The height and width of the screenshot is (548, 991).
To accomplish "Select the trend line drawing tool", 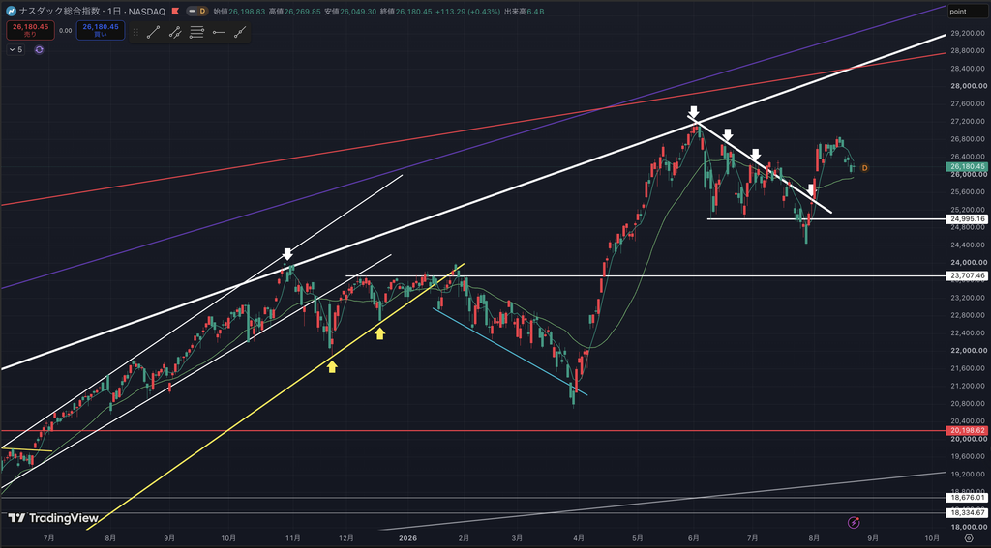I will (154, 33).
